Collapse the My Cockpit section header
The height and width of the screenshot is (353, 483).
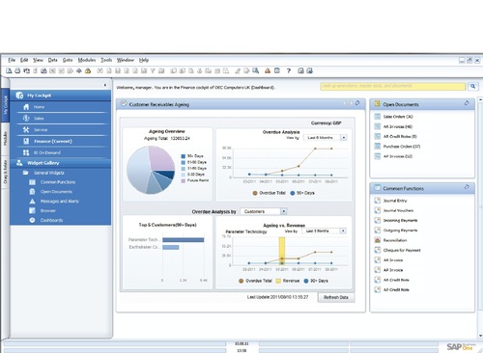(61, 95)
